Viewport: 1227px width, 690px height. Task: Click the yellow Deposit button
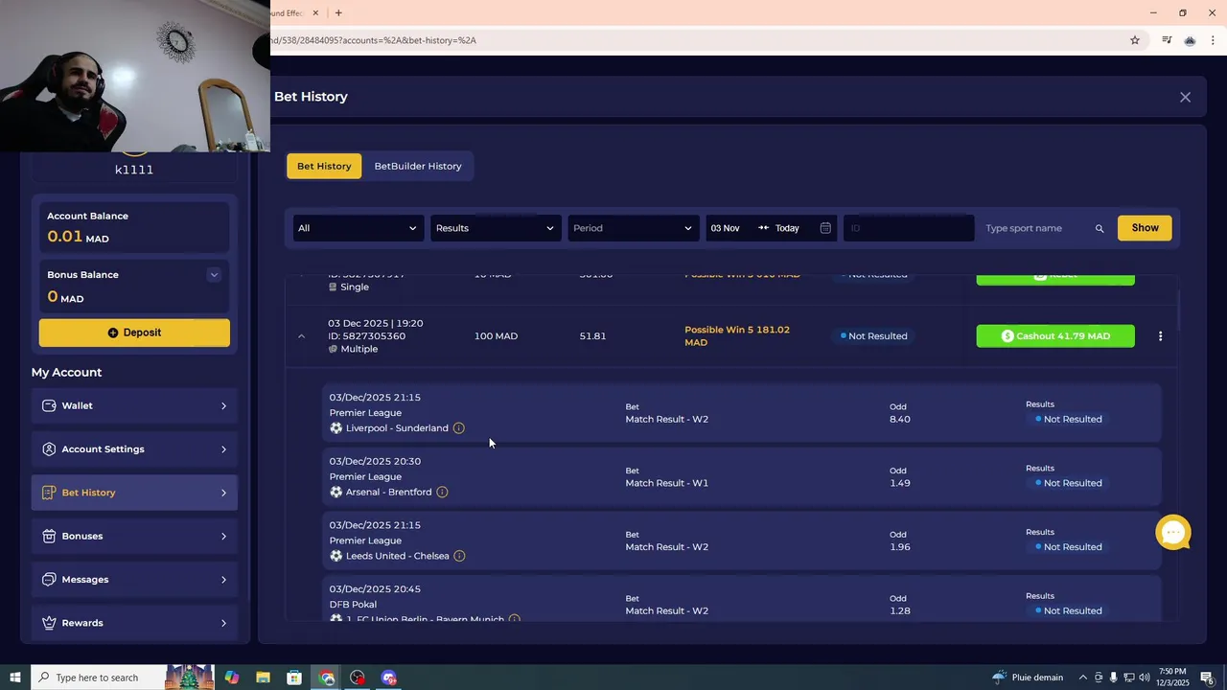tap(134, 333)
